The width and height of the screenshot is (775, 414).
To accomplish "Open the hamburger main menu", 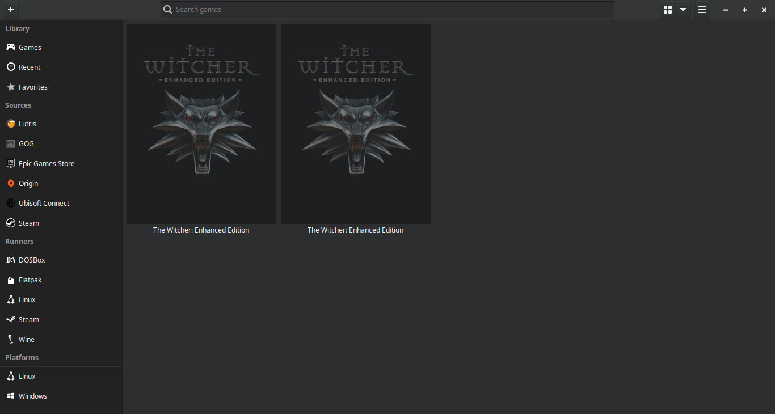I will [x=702, y=10].
